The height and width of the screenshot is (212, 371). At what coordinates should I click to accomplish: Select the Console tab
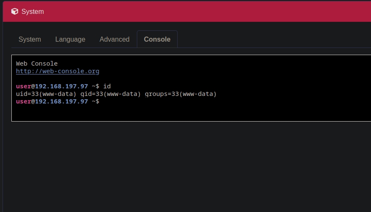157,39
